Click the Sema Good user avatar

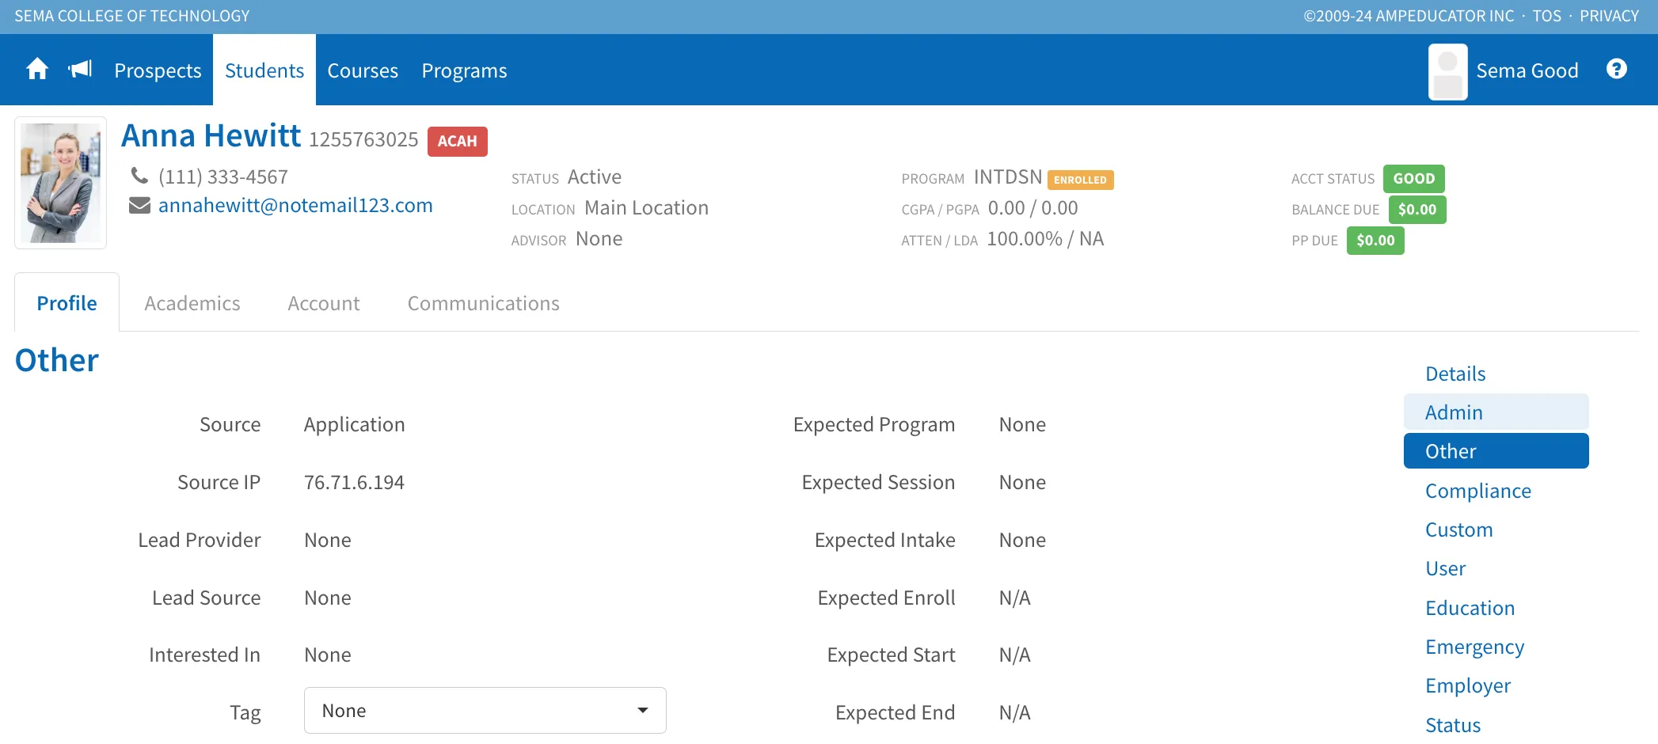1447,71
